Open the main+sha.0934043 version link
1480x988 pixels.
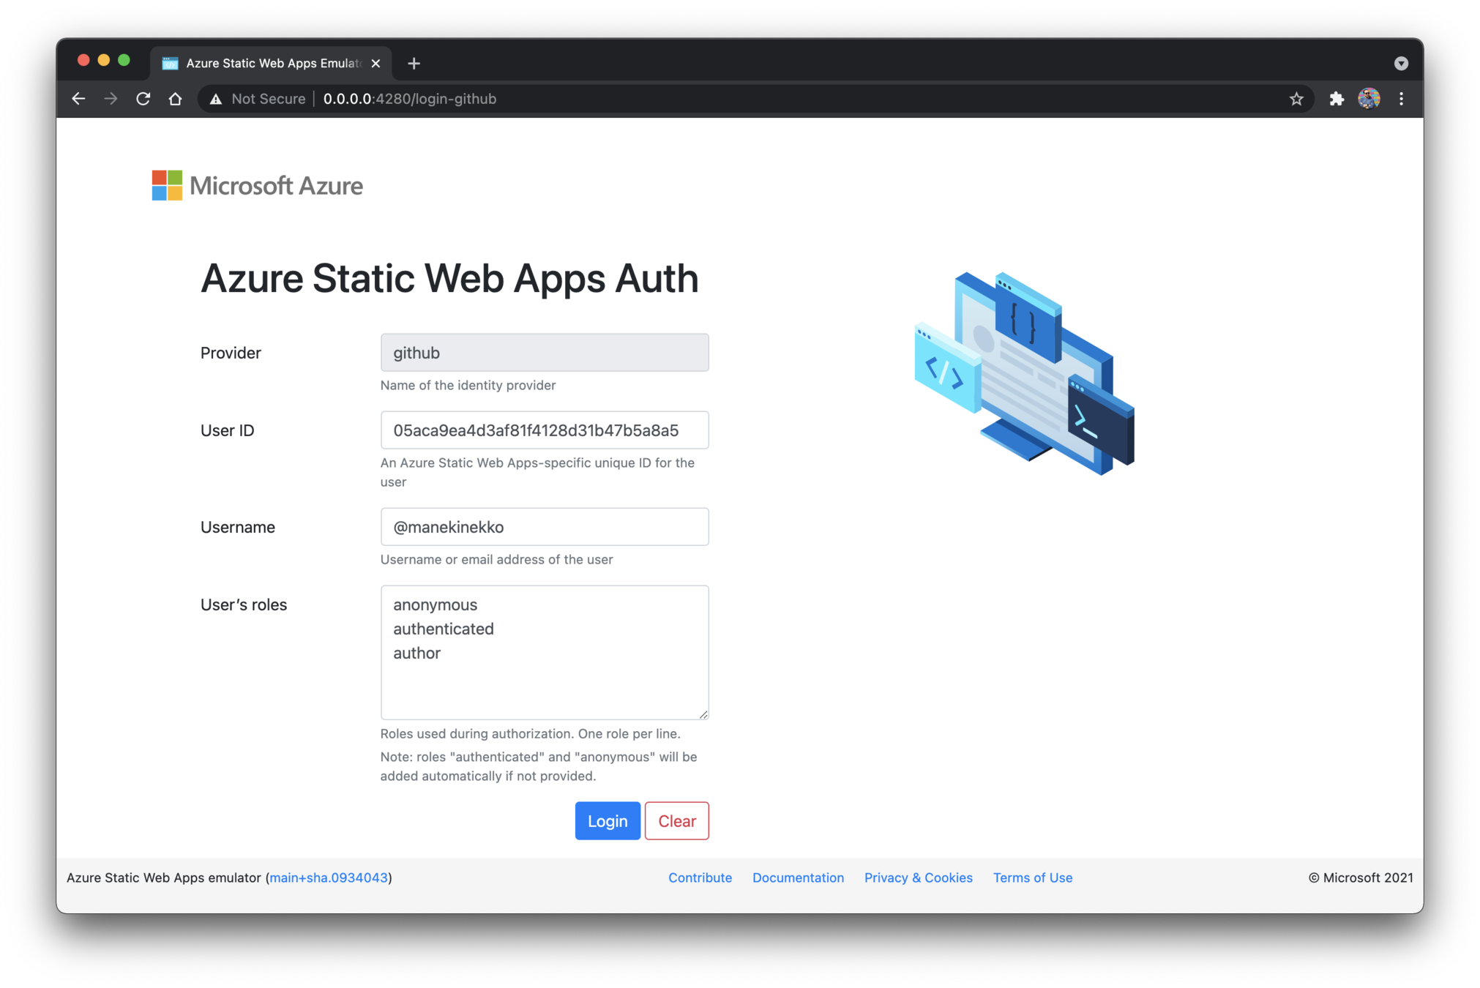329,877
